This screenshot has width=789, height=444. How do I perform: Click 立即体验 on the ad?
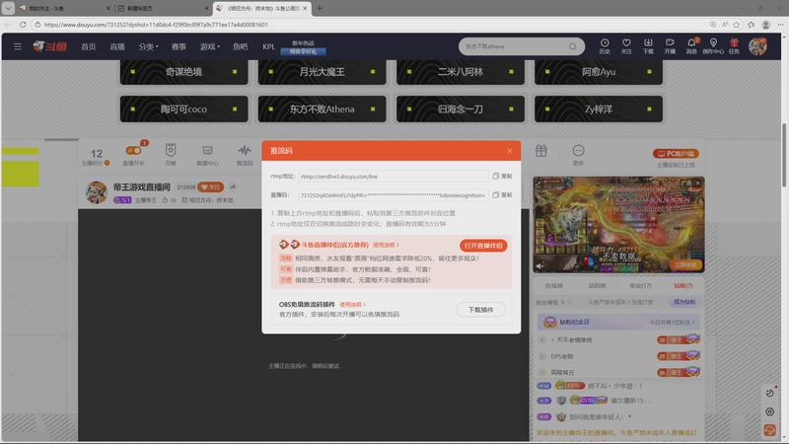click(685, 264)
